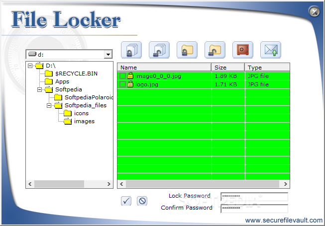Click the SoftpediaPolaroid folder icon
This screenshot has height=226, width=325.
click(x=58, y=97)
